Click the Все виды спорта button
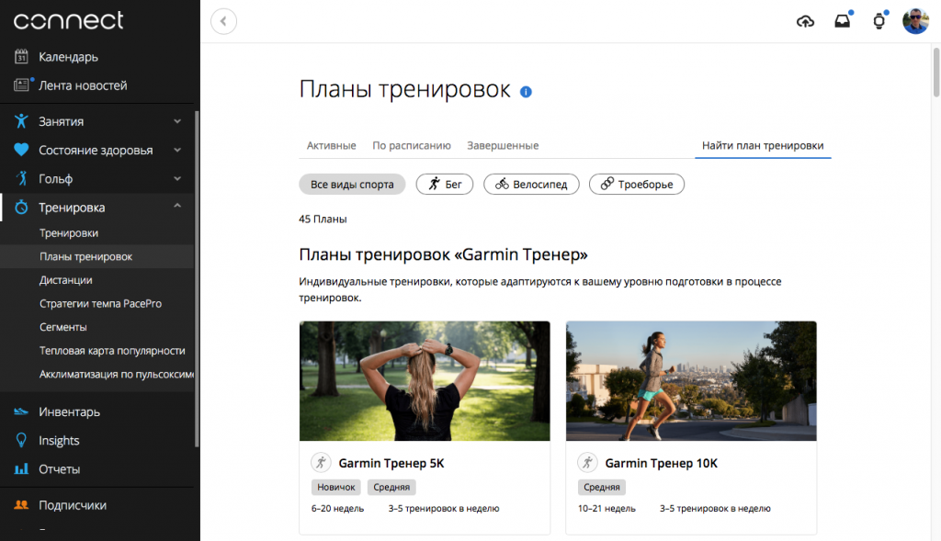The width and height of the screenshot is (941, 541). [x=352, y=185]
